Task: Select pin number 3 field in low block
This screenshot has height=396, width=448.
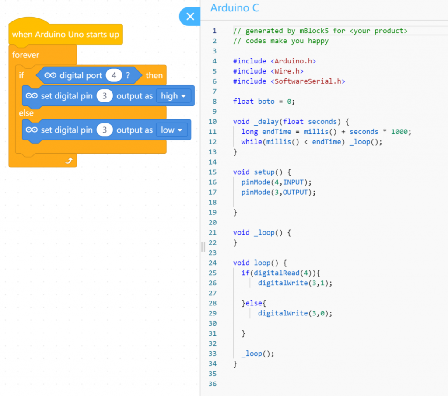Action: [105, 130]
